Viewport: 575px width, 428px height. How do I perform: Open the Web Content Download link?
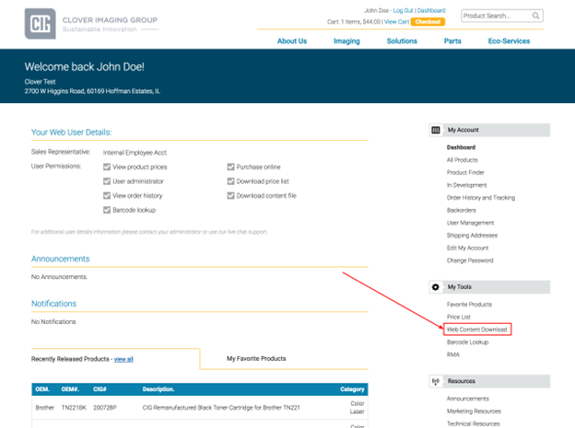click(476, 330)
